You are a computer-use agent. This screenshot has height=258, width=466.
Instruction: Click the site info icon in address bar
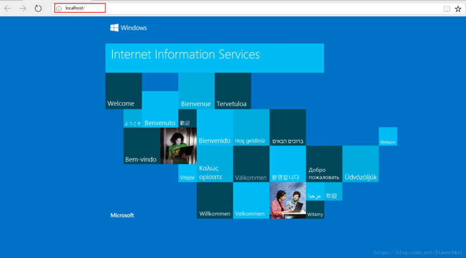pyautogui.click(x=59, y=9)
